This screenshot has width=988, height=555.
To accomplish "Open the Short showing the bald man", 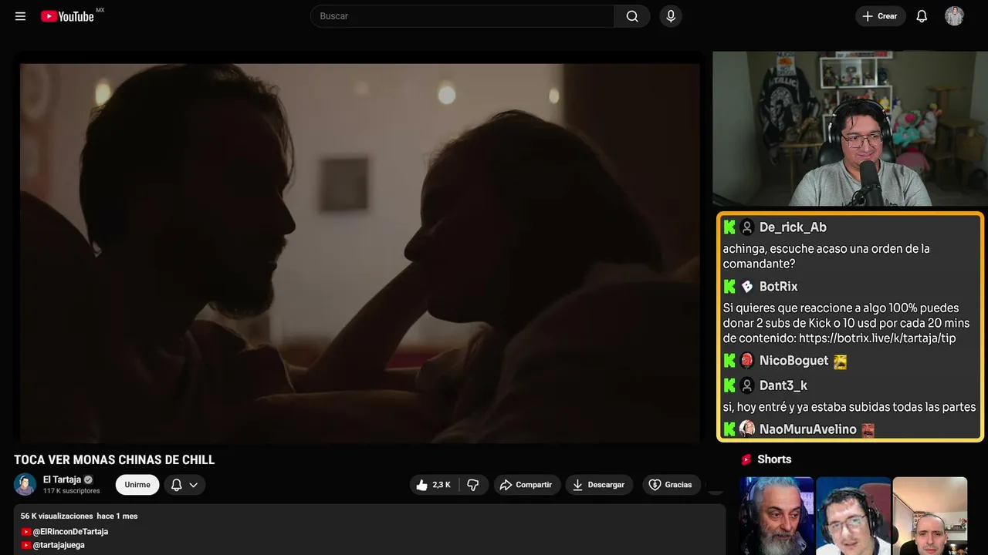I will tap(929, 516).
